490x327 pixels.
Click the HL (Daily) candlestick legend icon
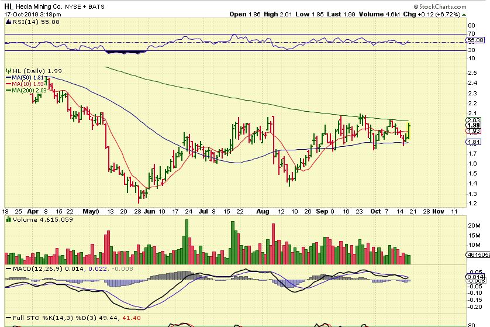pyautogui.click(x=7, y=71)
